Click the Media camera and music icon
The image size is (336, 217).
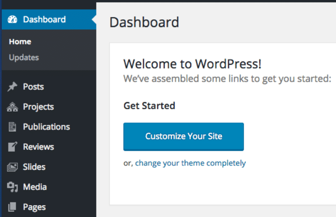[13, 187]
